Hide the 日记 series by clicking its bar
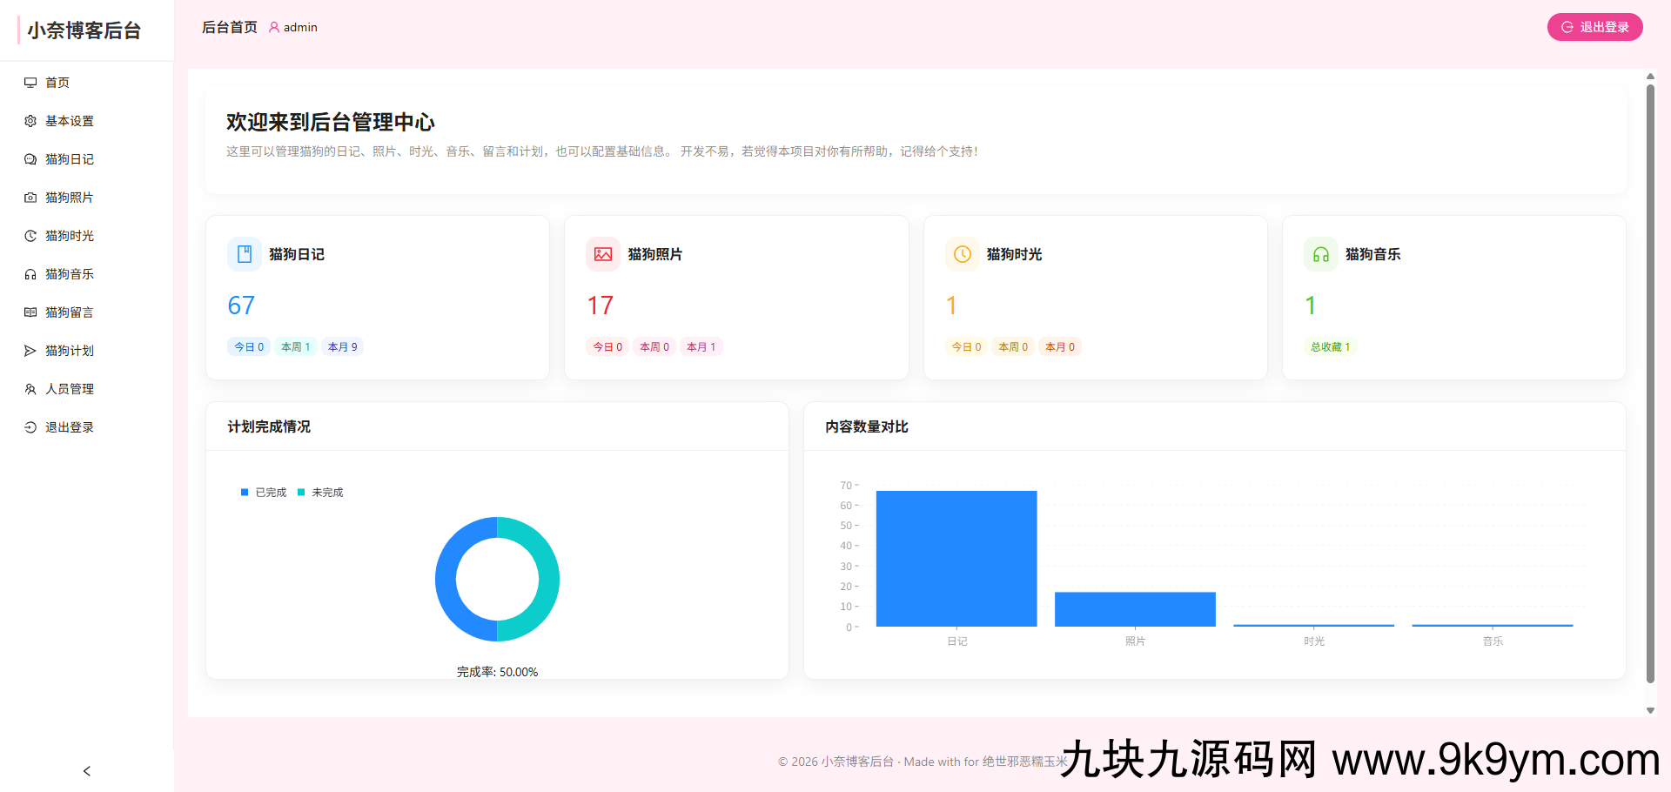The width and height of the screenshot is (1671, 792). click(956, 558)
